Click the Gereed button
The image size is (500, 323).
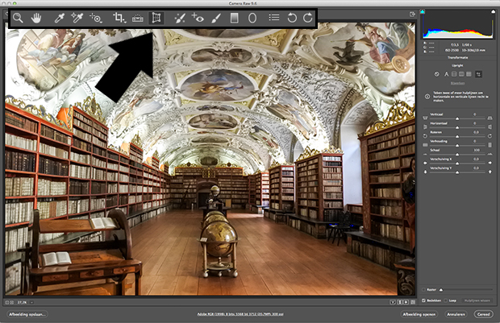pos(483,314)
